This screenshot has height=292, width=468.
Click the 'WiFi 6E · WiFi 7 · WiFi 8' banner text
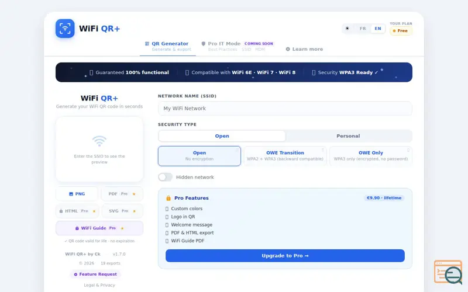[264, 72]
